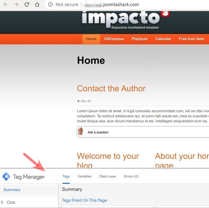Image resolution: width=209 pixels, height=208 pixels.
Task: Select Summary in the left event list
Action: point(12,190)
